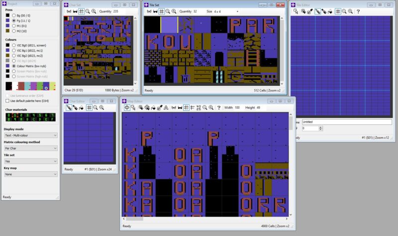Click the Map Editor Height value 49
The image size is (398, 236).
click(x=258, y=108)
